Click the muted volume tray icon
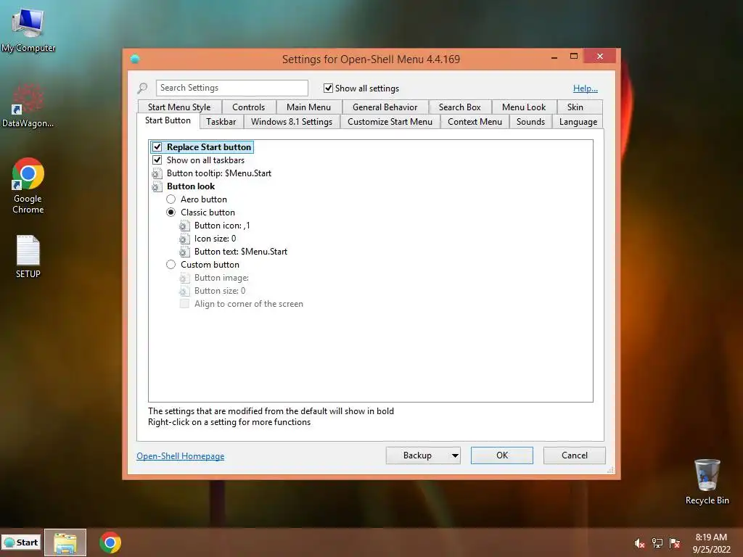This screenshot has height=557, width=743. [639, 543]
